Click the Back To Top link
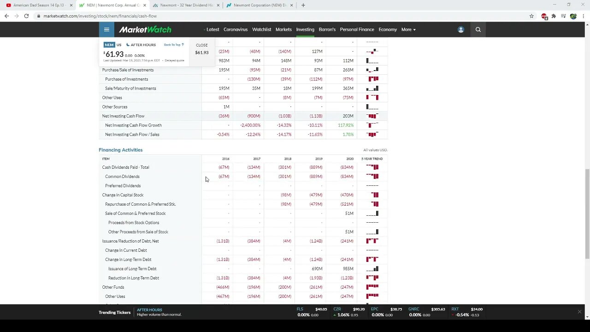Viewport: 590px width, 332px height. point(174,45)
